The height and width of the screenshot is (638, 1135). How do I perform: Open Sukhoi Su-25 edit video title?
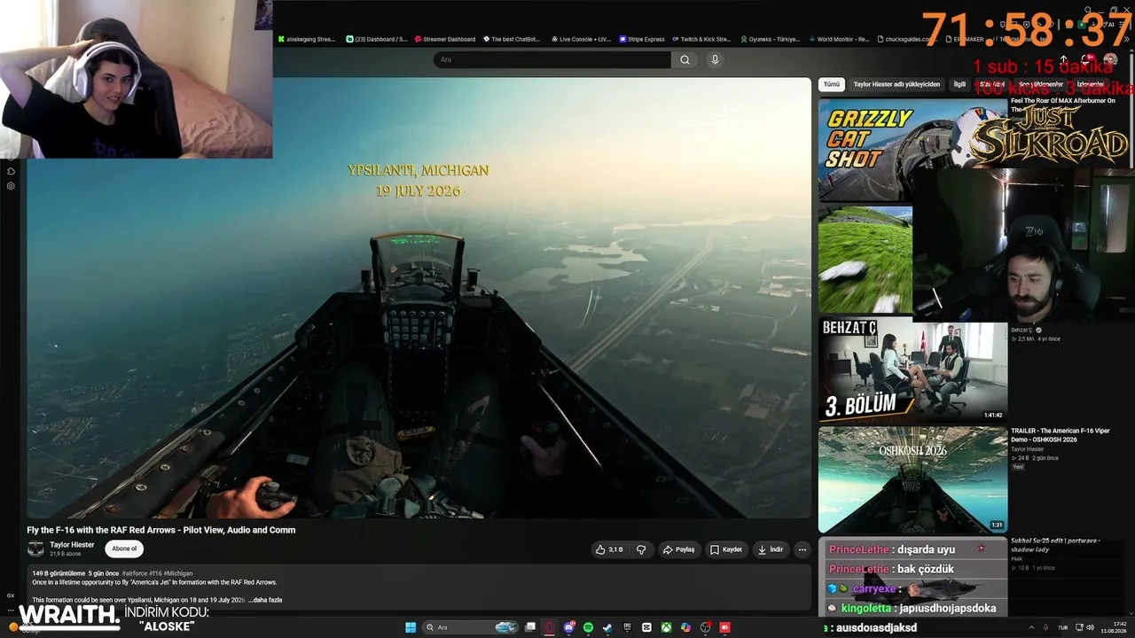(x=1055, y=545)
